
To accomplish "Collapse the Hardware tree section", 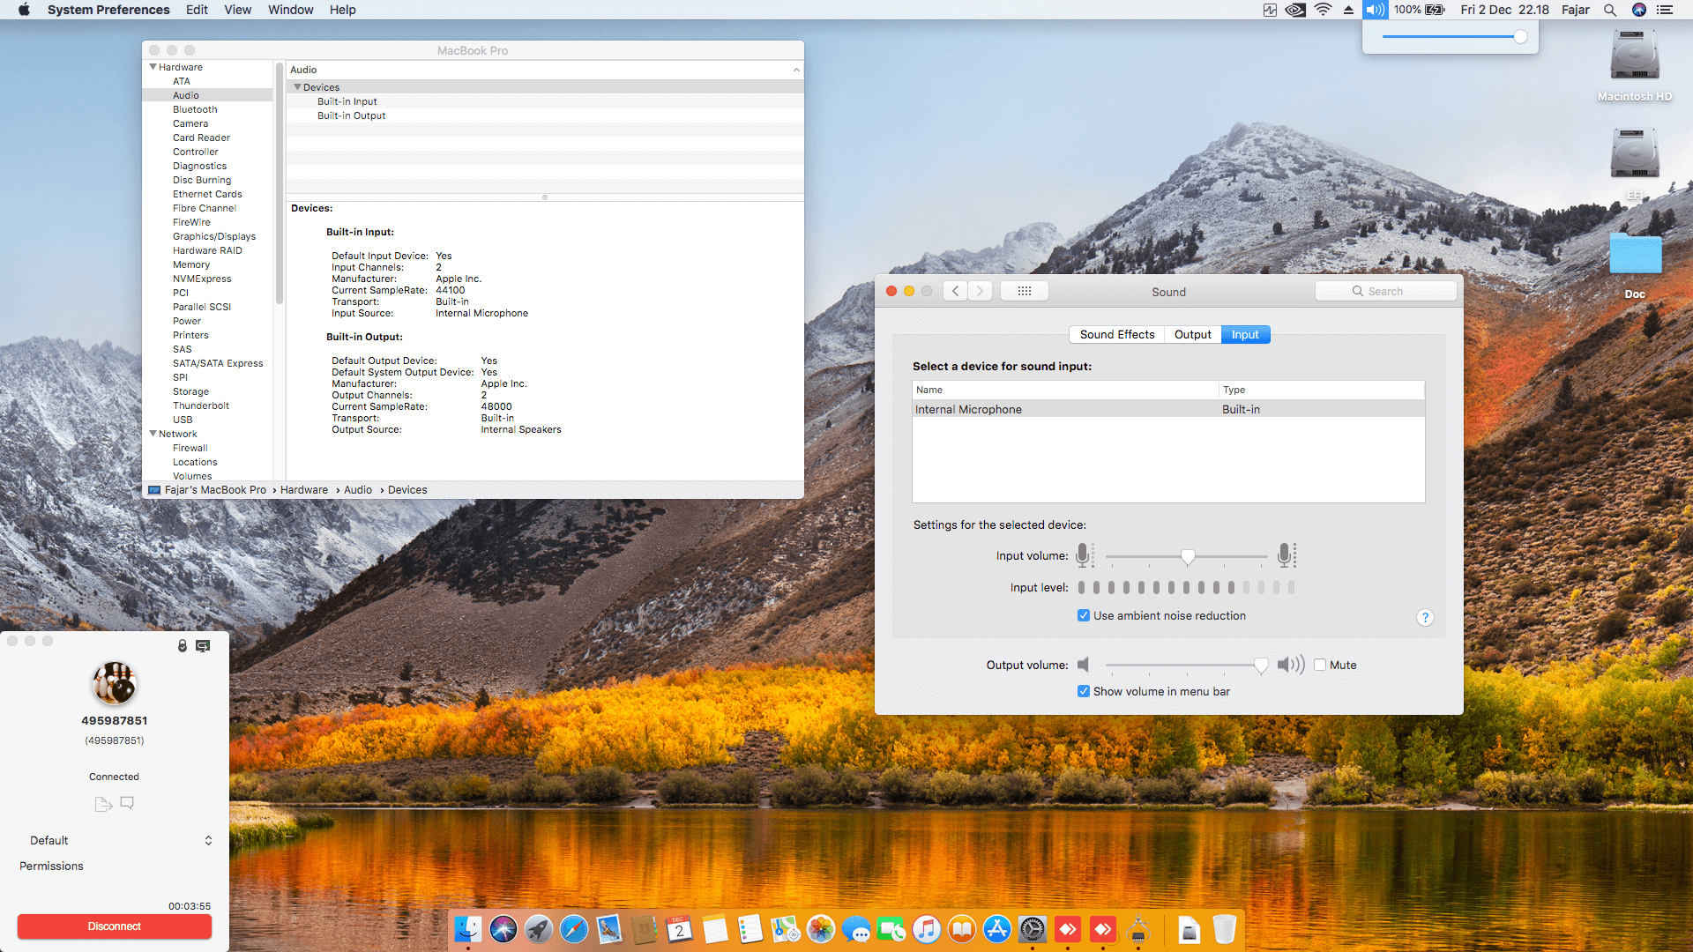I will point(153,67).
